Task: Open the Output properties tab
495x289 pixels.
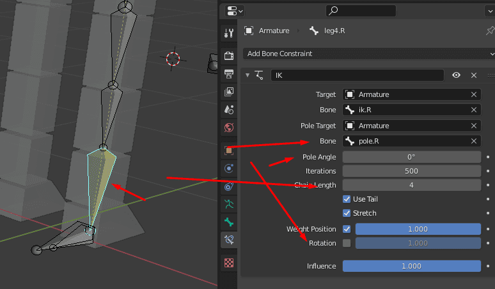Action: tap(229, 74)
